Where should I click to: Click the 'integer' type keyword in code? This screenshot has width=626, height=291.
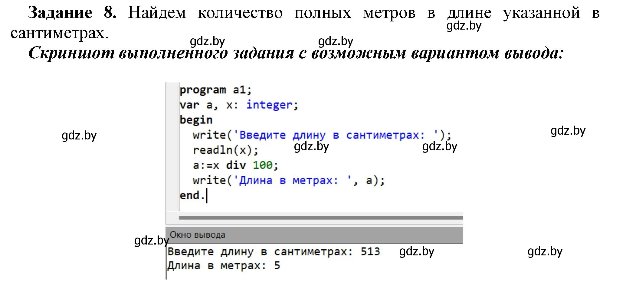pos(269,105)
